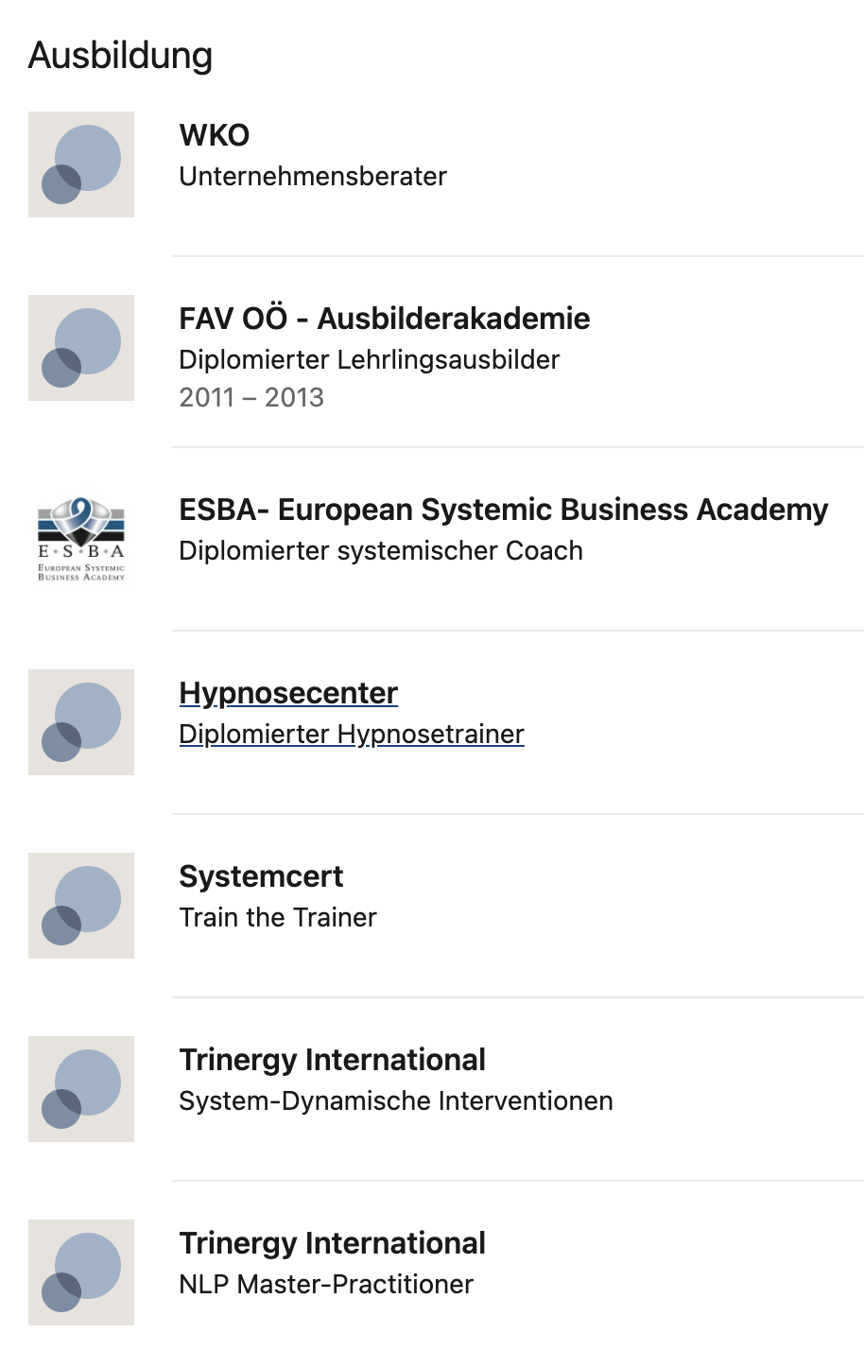Image resolution: width=864 pixels, height=1350 pixels.
Task: Select Trinergy International above System-Dynamische Interventionen
Action: pos(333,1060)
